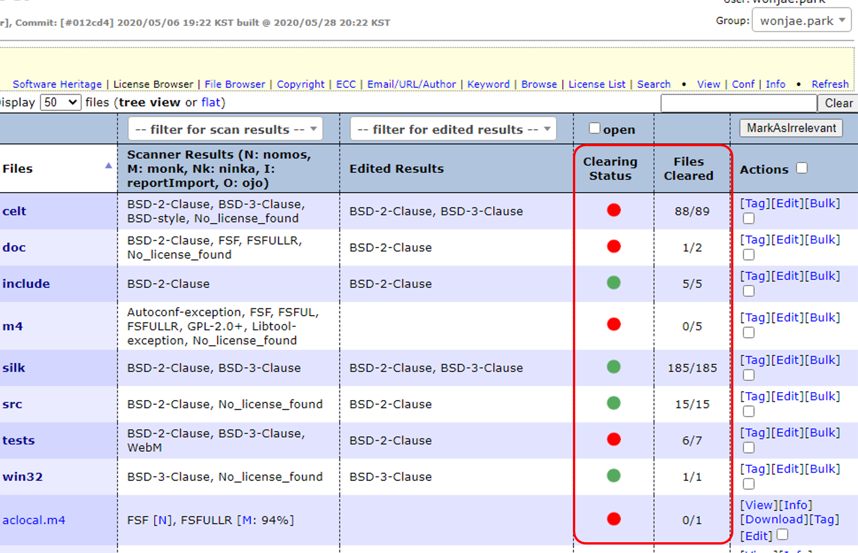Open the Search menu item
The width and height of the screenshot is (858, 553).
click(653, 84)
